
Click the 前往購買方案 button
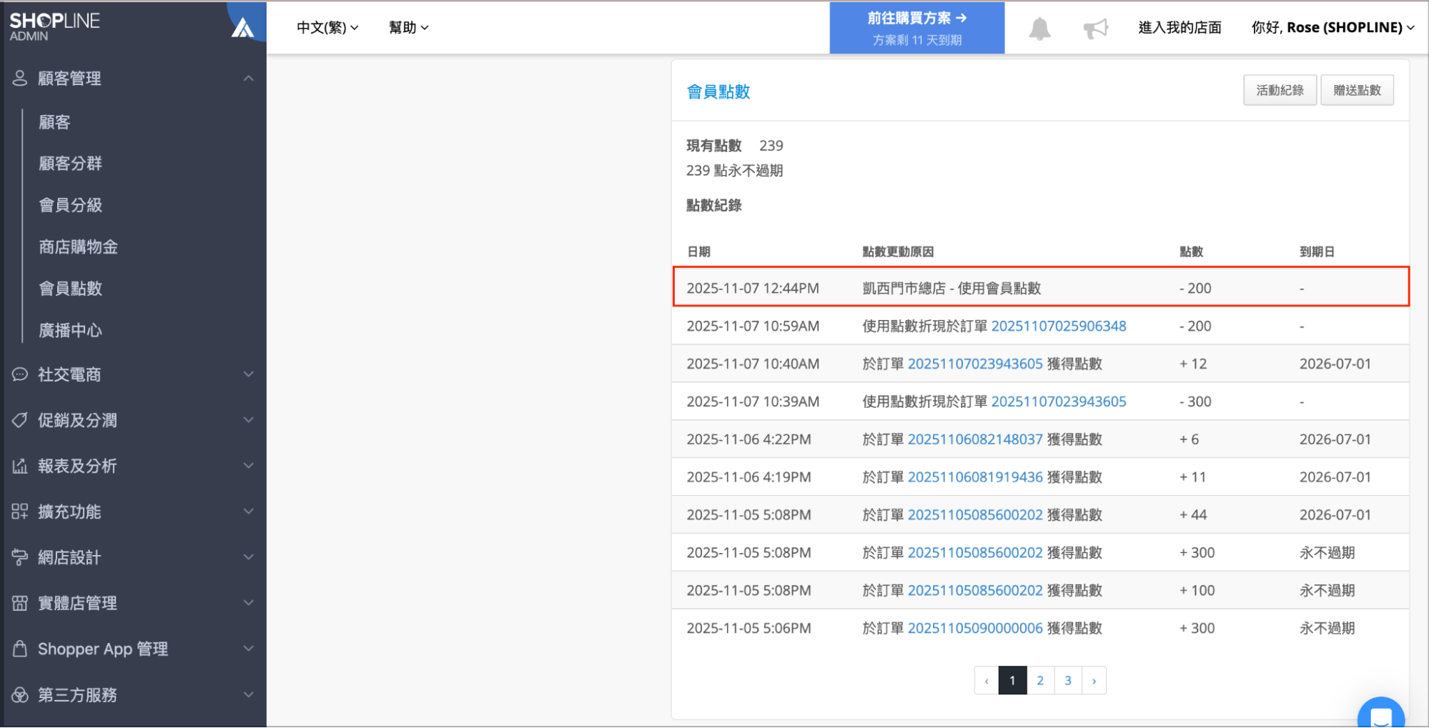pyautogui.click(x=916, y=28)
